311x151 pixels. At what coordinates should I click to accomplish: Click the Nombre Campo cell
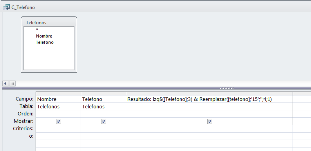[58, 99]
